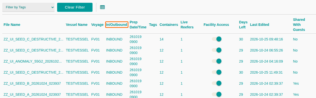Image resolution: width=316 pixels, height=98 pixels.
Task: Select timestamp 2026-10-24 04:16:09
Action: pos(266,61)
